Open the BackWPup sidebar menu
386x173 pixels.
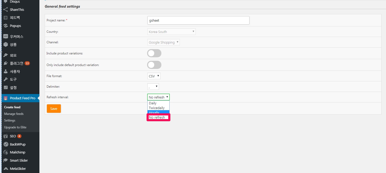(x=17, y=144)
